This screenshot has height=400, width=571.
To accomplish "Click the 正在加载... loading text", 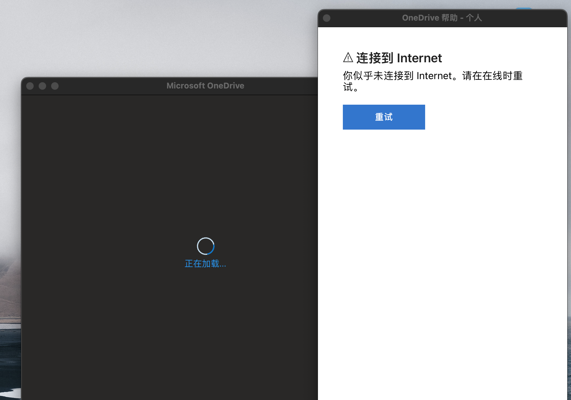I will click(205, 264).
